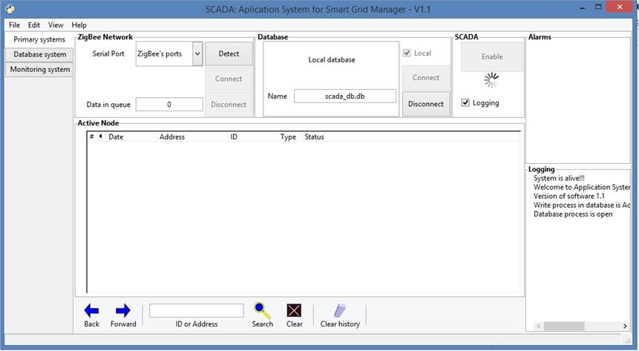This screenshot has width=639, height=351.
Task: Click the Back arrow icon
Action: pyautogui.click(x=91, y=310)
